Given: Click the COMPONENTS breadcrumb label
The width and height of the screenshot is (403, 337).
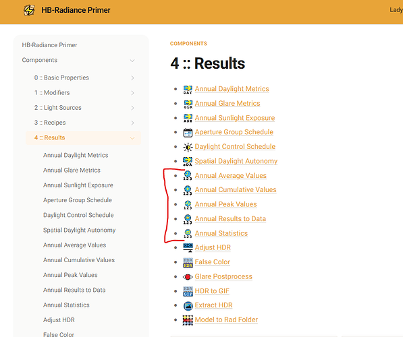Looking at the screenshot, I should (188, 44).
